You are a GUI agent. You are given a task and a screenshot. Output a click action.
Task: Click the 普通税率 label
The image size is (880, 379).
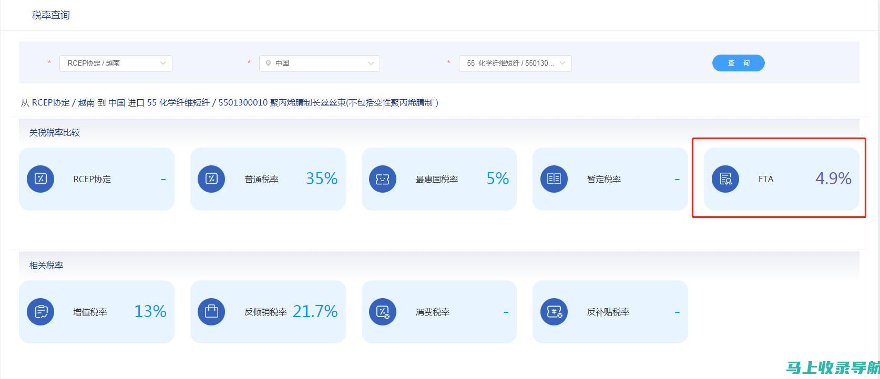(x=262, y=179)
